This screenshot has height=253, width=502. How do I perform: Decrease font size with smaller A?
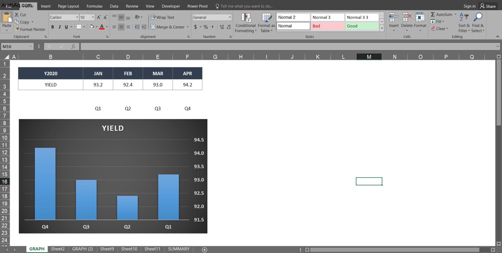105,17
